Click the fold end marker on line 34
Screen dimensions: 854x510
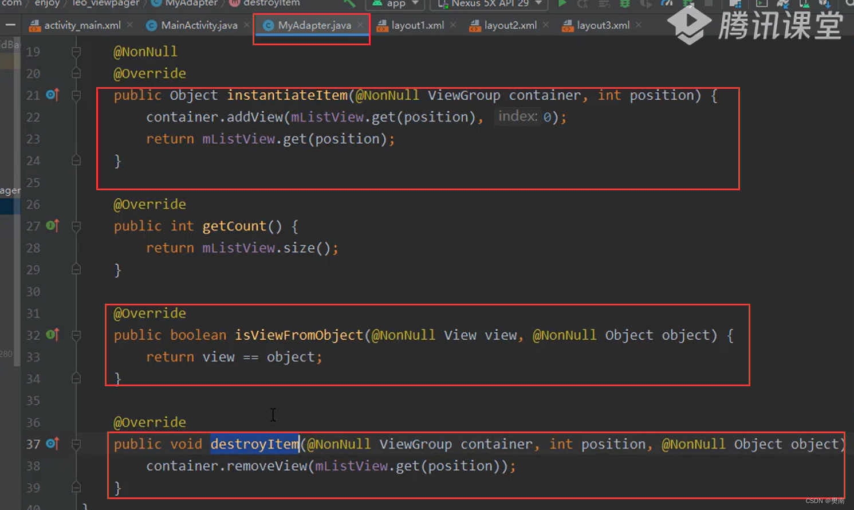click(x=76, y=378)
